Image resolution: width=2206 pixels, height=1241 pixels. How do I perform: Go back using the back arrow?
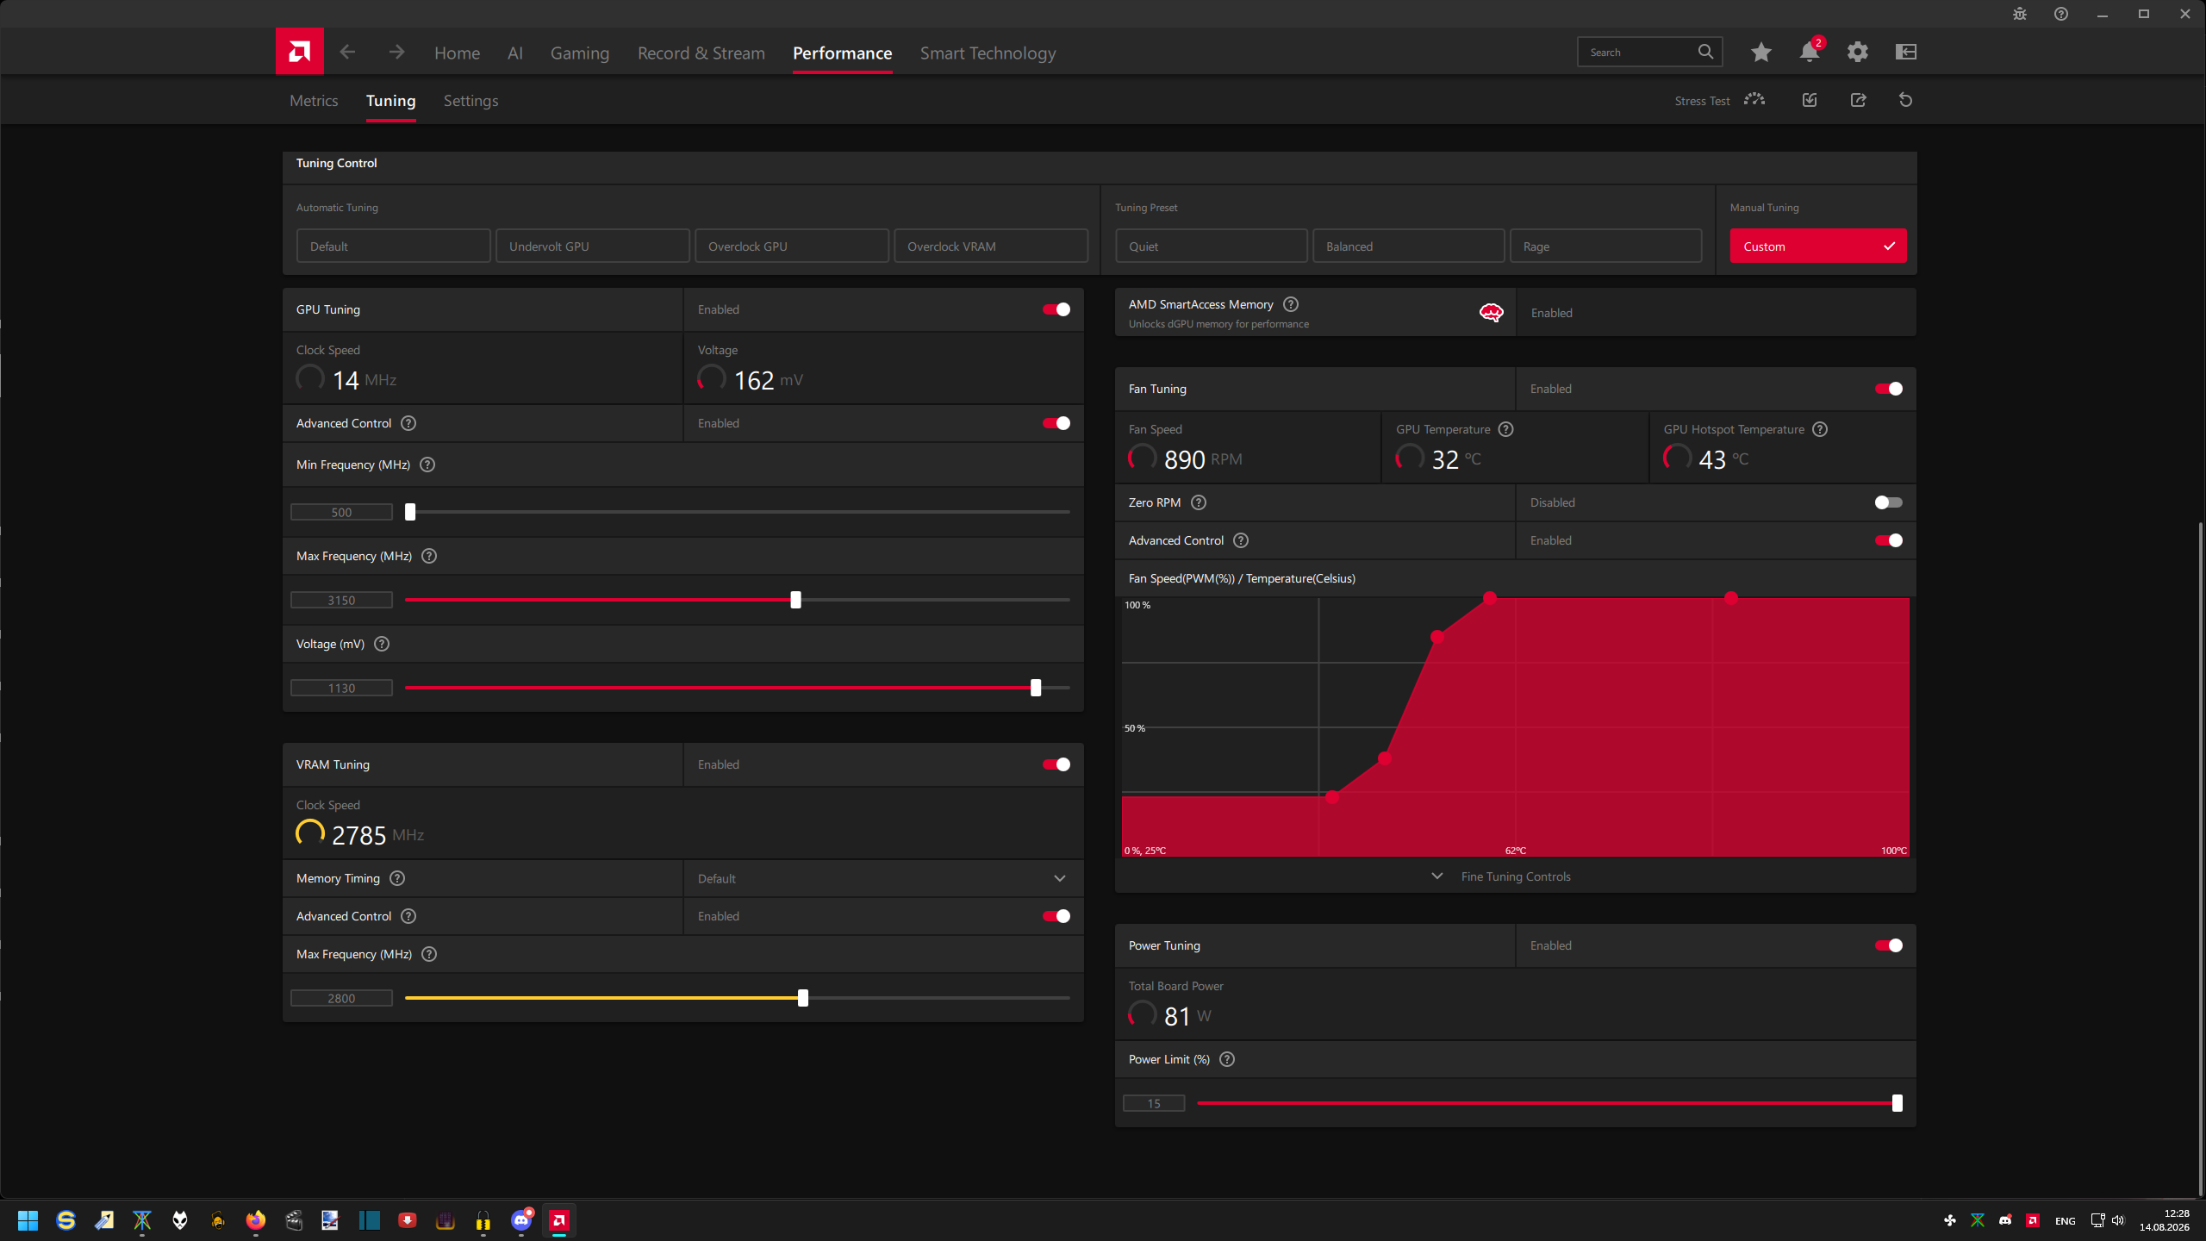[347, 53]
